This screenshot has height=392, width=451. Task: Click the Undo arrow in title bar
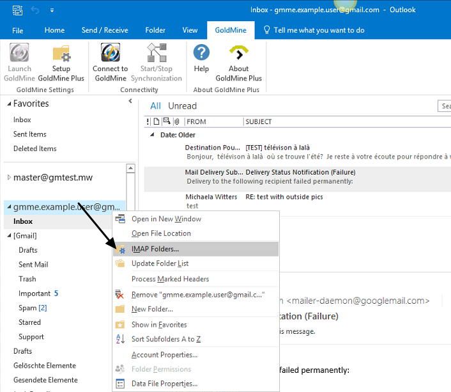coord(36,10)
